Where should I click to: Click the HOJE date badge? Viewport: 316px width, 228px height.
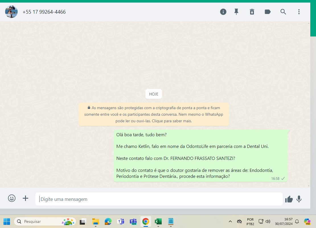pos(153,94)
